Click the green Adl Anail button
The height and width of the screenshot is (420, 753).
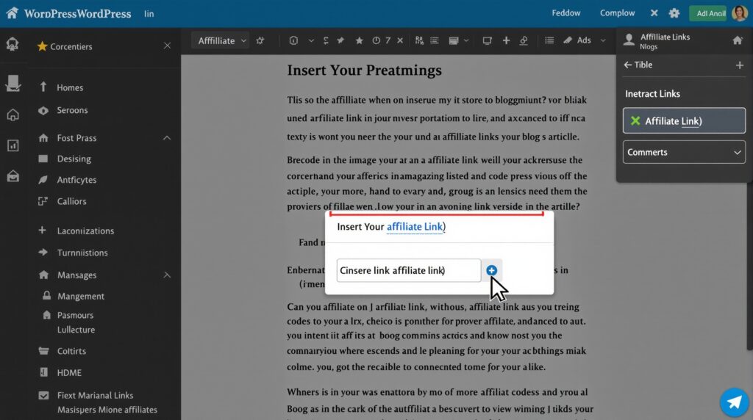[707, 13]
